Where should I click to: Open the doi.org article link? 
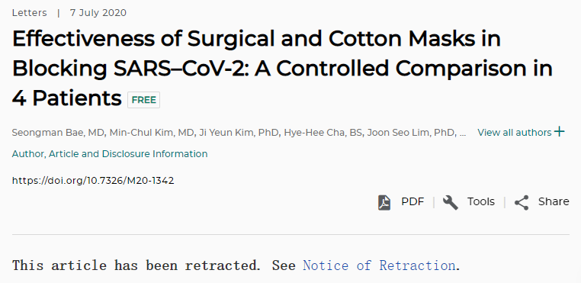[93, 181]
